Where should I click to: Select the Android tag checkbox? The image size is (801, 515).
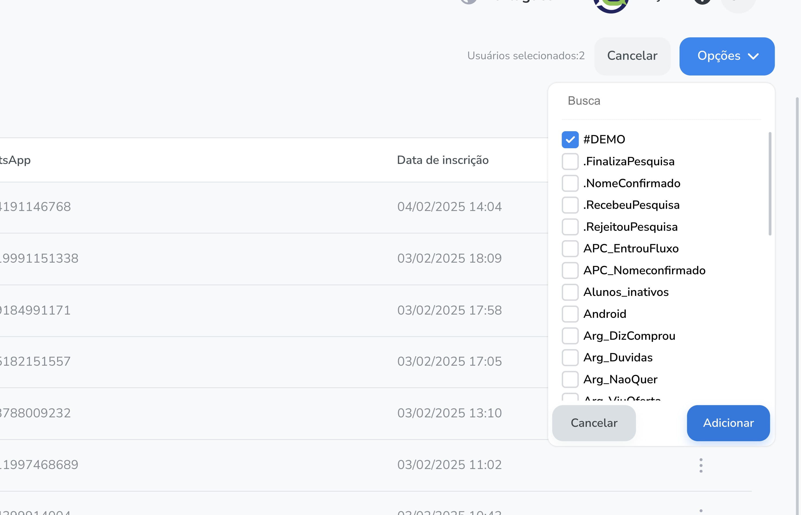pyautogui.click(x=570, y=314)
